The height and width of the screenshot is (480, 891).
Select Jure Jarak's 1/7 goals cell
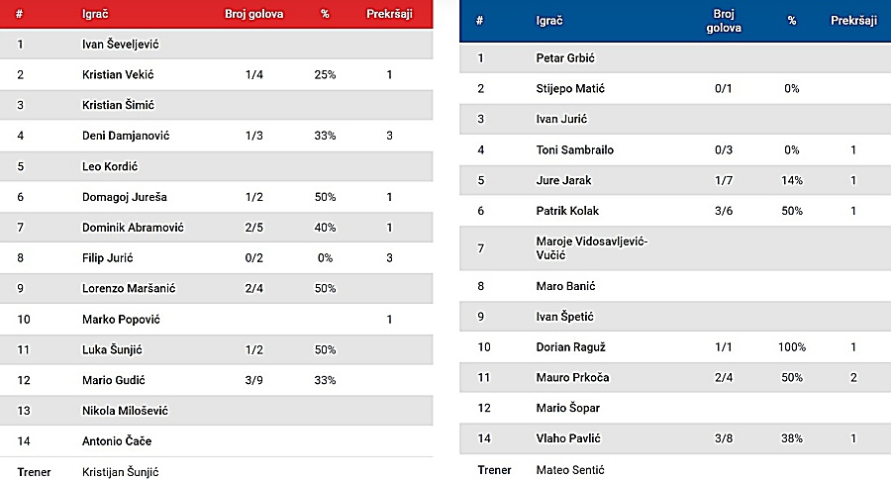pyautogui.click(x=724, y=180)
